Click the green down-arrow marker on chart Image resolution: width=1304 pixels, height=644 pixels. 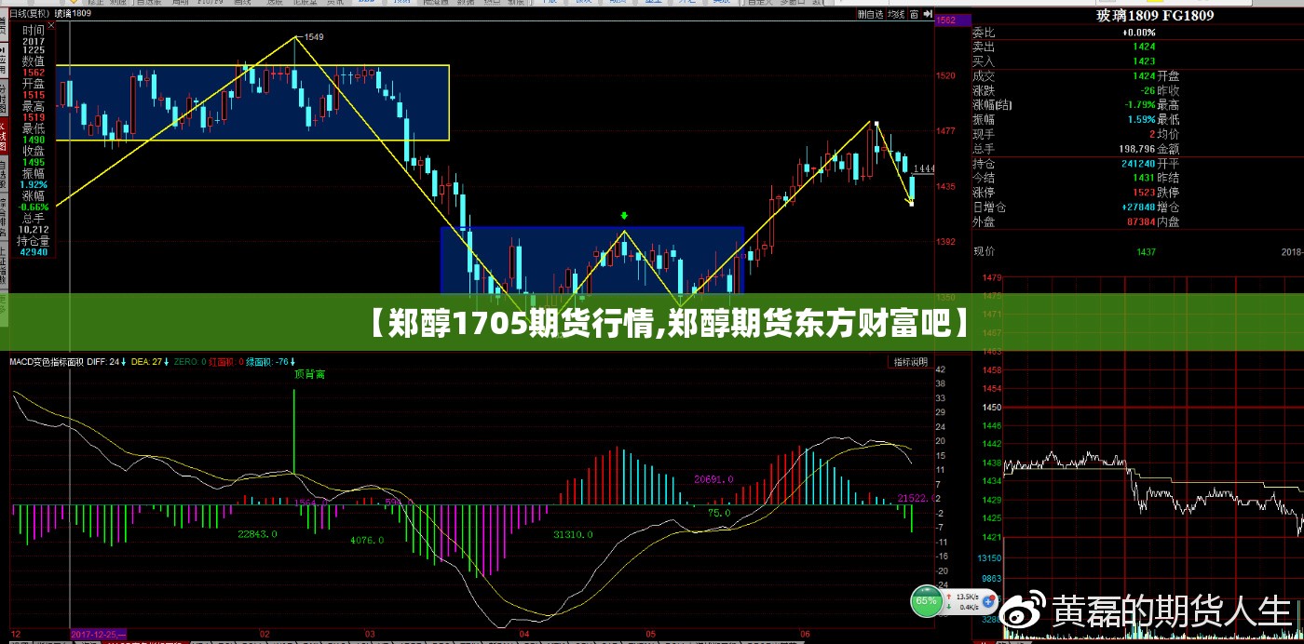pyautogui.click(x=624, y=216)
